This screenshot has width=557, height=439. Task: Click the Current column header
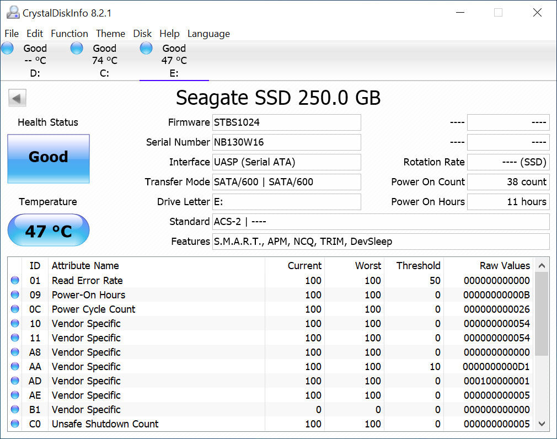[x=304, y=266]
